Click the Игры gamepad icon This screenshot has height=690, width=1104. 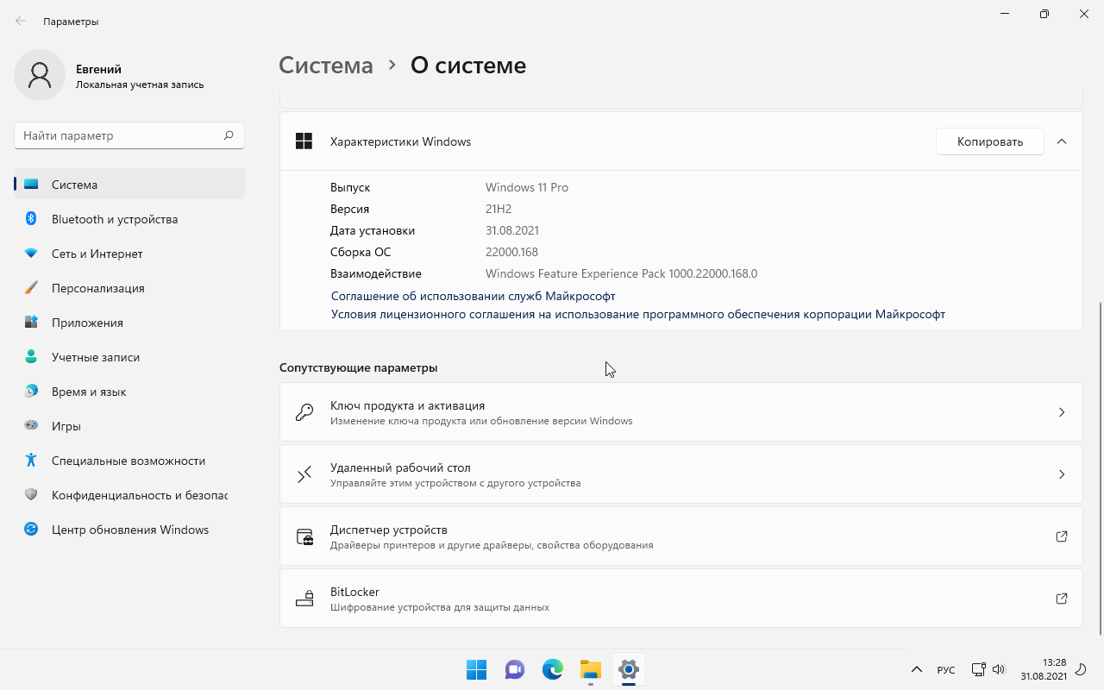pyautogui.click(x=31, y=426)
